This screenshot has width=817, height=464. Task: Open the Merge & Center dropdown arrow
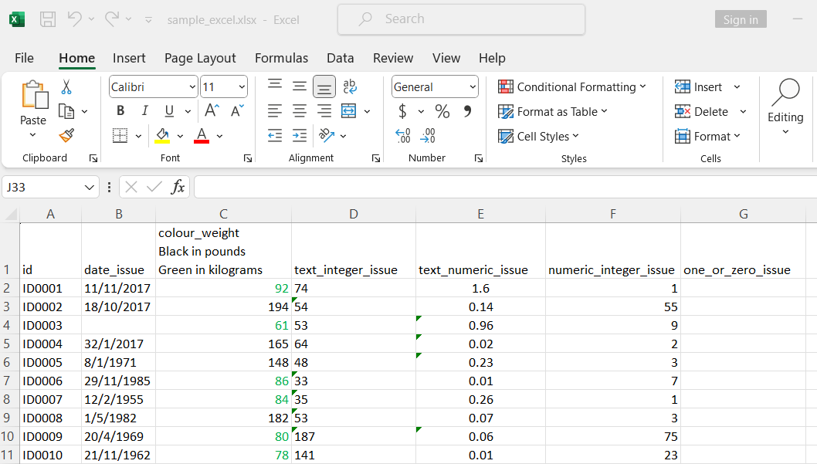coord(368,110)
